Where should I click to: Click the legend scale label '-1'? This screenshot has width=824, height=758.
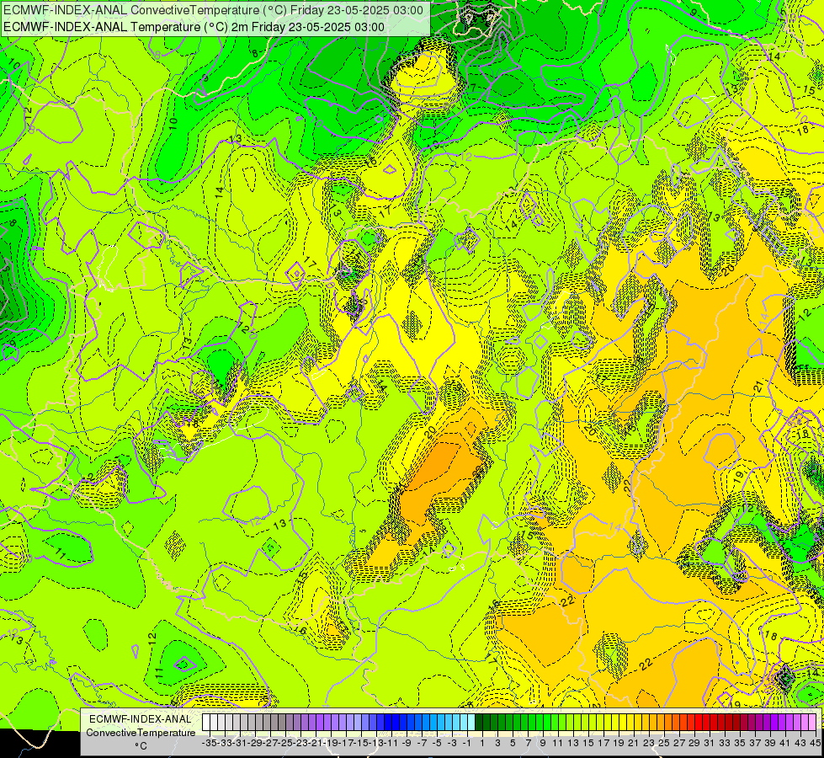[467, 744]
